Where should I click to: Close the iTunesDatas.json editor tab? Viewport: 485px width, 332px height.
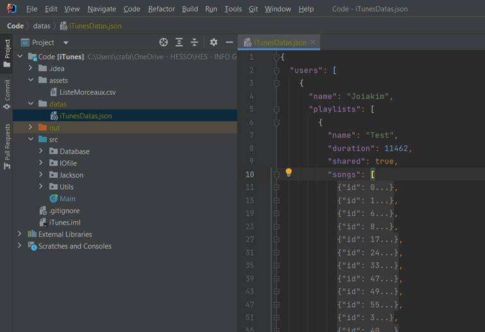coord(313,42)
